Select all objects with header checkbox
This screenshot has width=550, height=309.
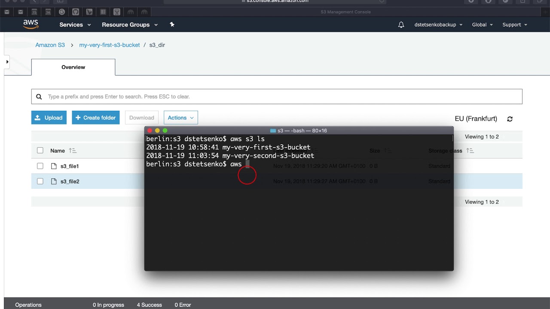pyautogui.click(x=40, y=150)
